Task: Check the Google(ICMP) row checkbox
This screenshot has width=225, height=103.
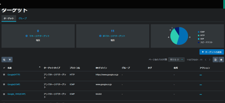Action: [4, 84]
